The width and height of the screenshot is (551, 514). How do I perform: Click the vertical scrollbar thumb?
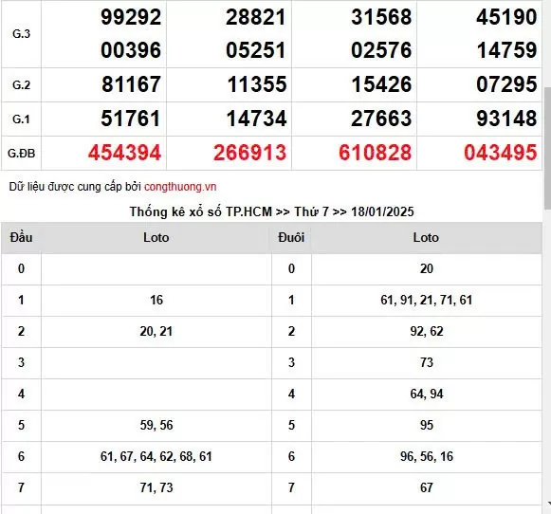(547, 148)
